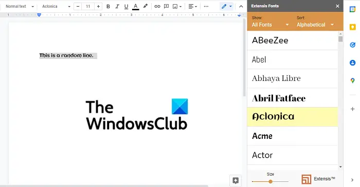360x187 pixels.
Task: Toggle underline formatting in toolbar
Action: tap(126, 6)
